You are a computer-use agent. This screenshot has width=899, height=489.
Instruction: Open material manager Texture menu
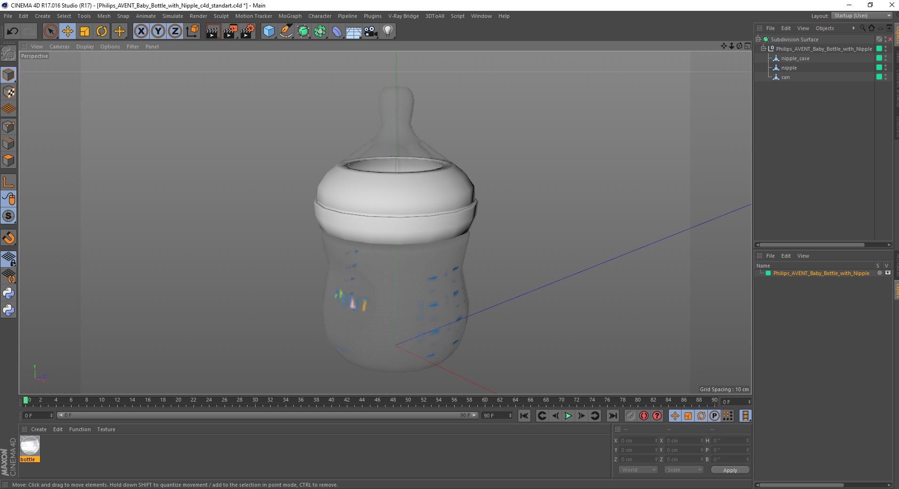coord(106,429)
